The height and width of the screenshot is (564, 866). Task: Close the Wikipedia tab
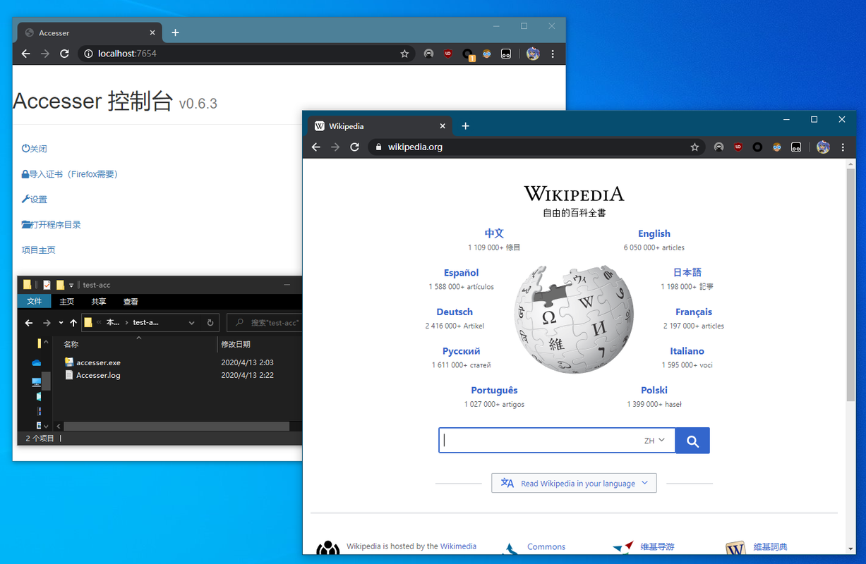[x=443, y=126]
